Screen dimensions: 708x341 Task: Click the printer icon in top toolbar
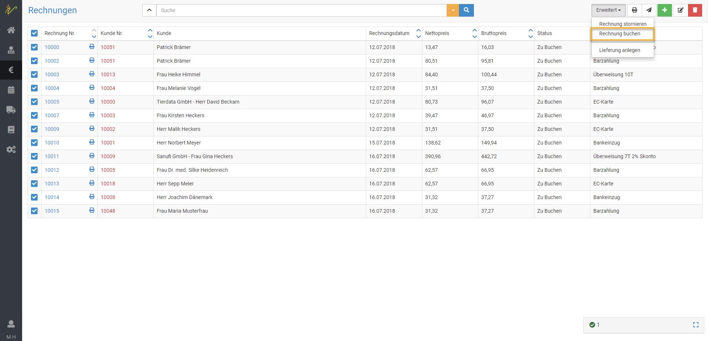[x=634, y=10]
